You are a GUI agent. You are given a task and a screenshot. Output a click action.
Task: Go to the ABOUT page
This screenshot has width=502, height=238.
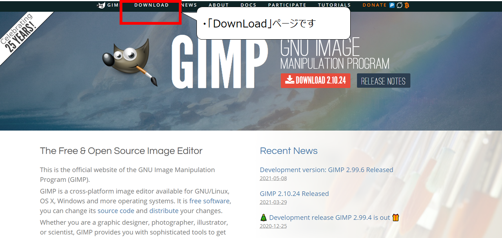pyautogui.click(x=218, y=5)
